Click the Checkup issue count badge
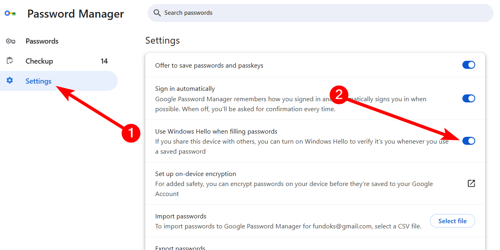This screenshot has height=250, width=500. click(104, 61)
